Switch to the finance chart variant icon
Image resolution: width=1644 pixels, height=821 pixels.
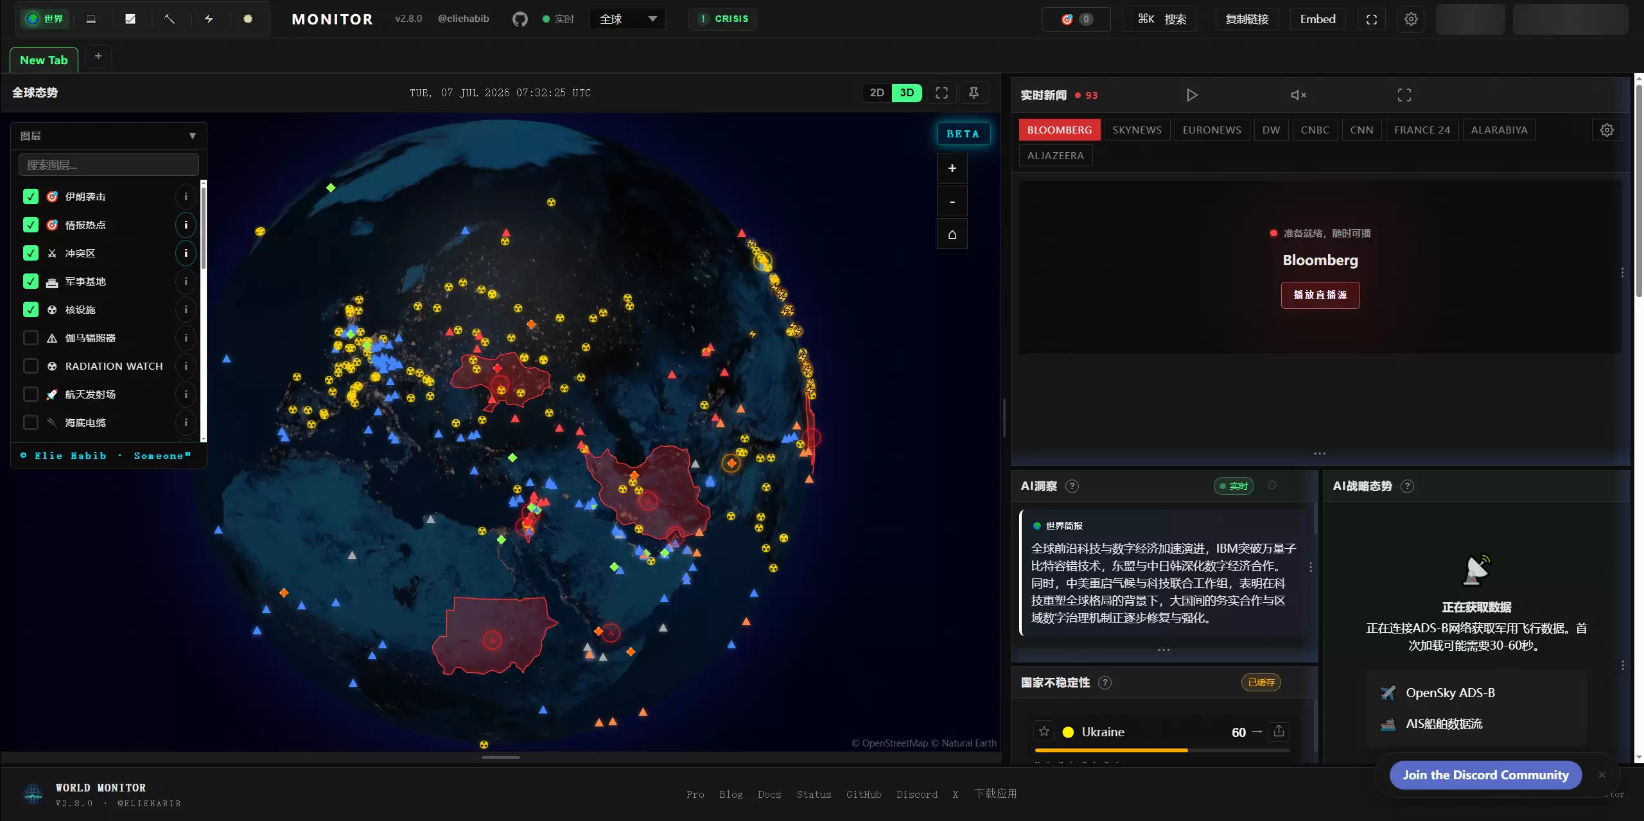[x=130, y=19]
